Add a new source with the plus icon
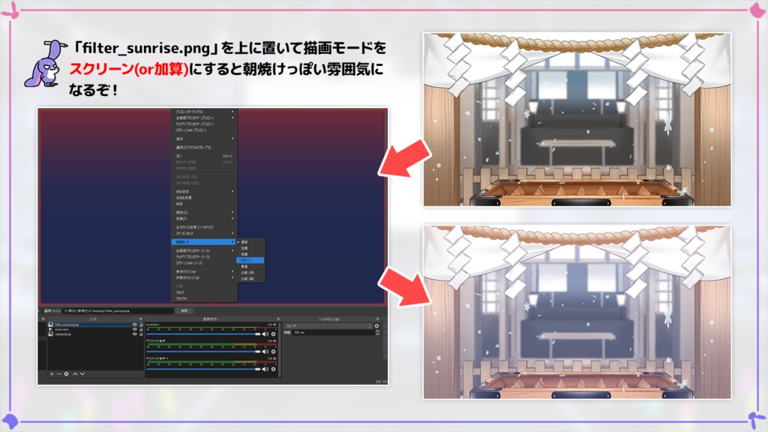 click(x=52, y=373)
